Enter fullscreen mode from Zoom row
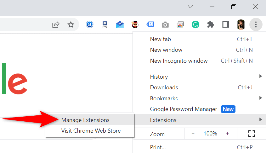Screen dimensions: 266x153 coord(251,134)
